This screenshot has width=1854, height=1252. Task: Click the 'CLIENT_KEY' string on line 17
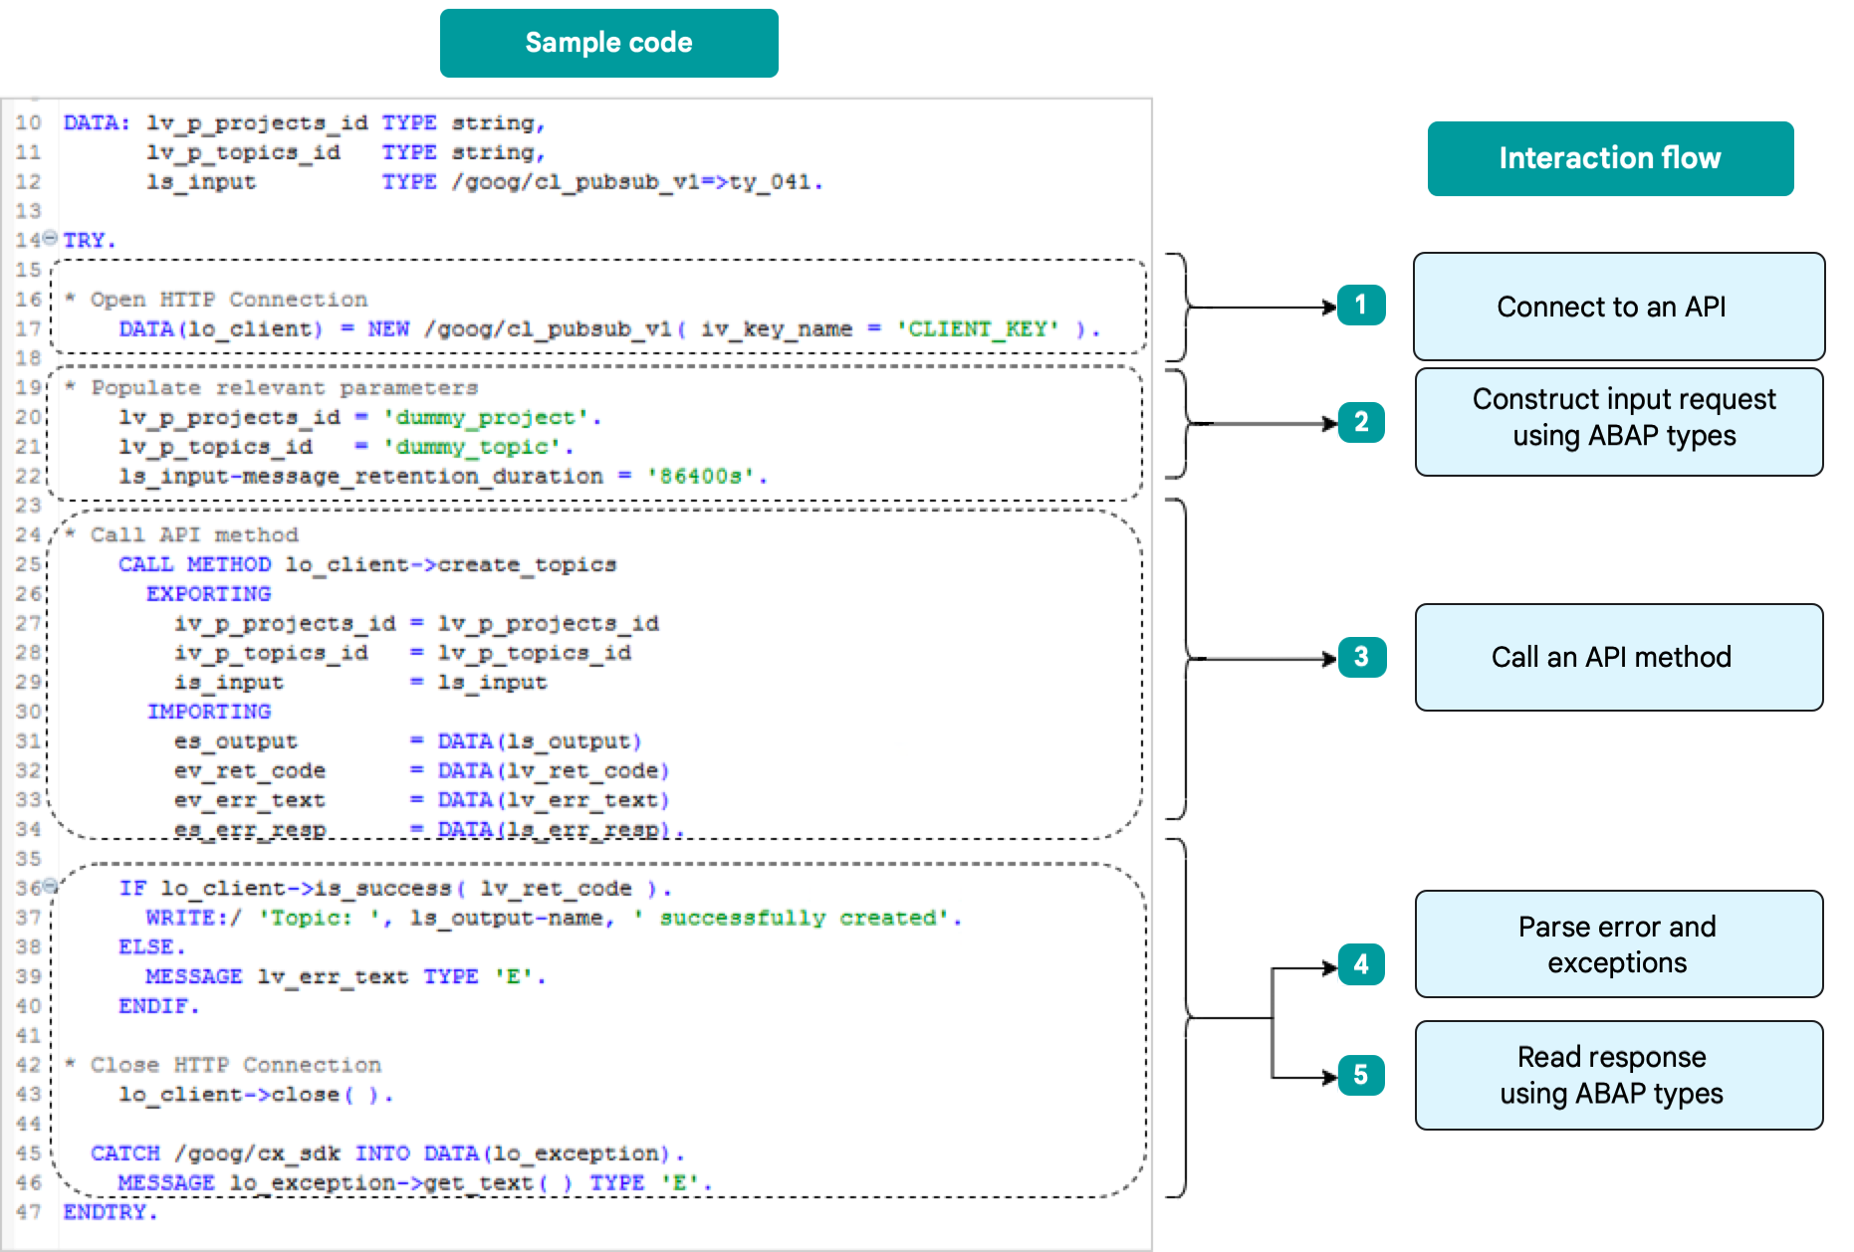(x=977, y=329)
